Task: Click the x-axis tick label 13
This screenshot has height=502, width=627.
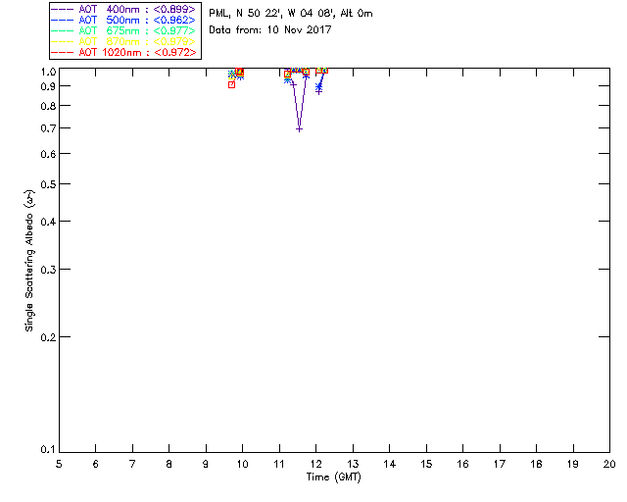Action: tap(353, 465)
